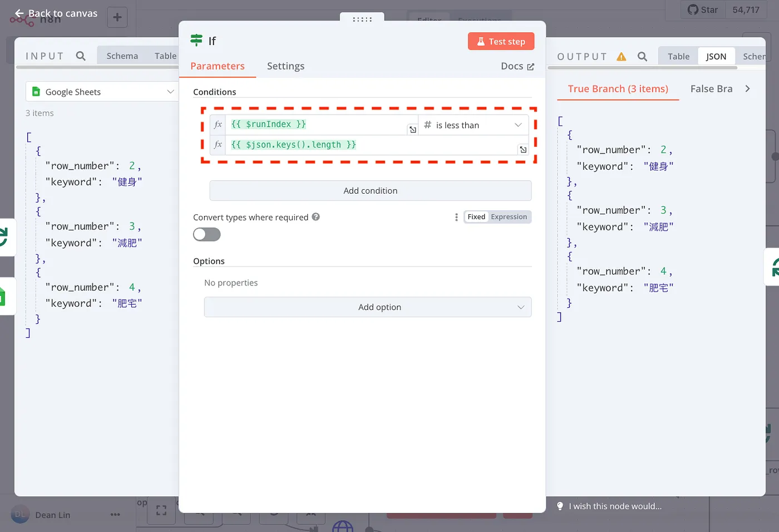Select the False Branch tab

point(712,89)
